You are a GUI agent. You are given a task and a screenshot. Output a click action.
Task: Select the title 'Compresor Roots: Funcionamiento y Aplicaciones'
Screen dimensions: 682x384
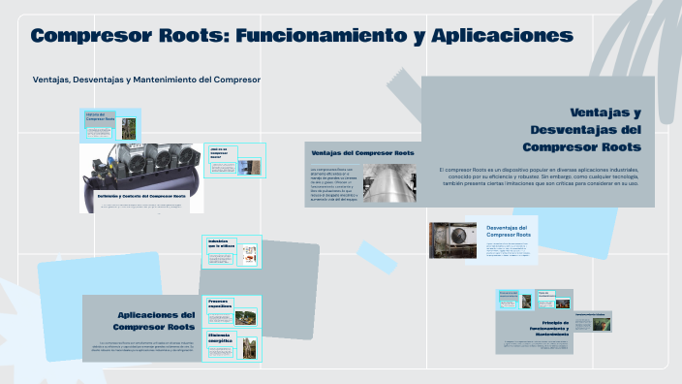(x=301, y=37)
